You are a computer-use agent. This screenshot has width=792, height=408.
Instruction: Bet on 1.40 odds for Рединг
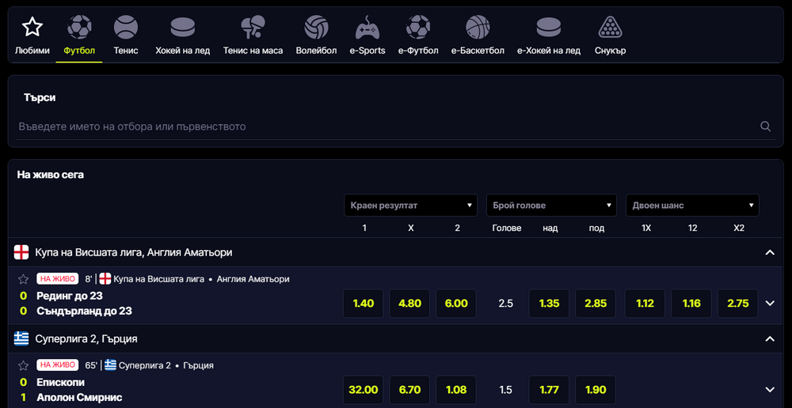coord(363,304)
